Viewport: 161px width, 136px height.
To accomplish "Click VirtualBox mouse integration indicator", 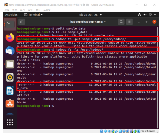I will click(x=135, y=131).
